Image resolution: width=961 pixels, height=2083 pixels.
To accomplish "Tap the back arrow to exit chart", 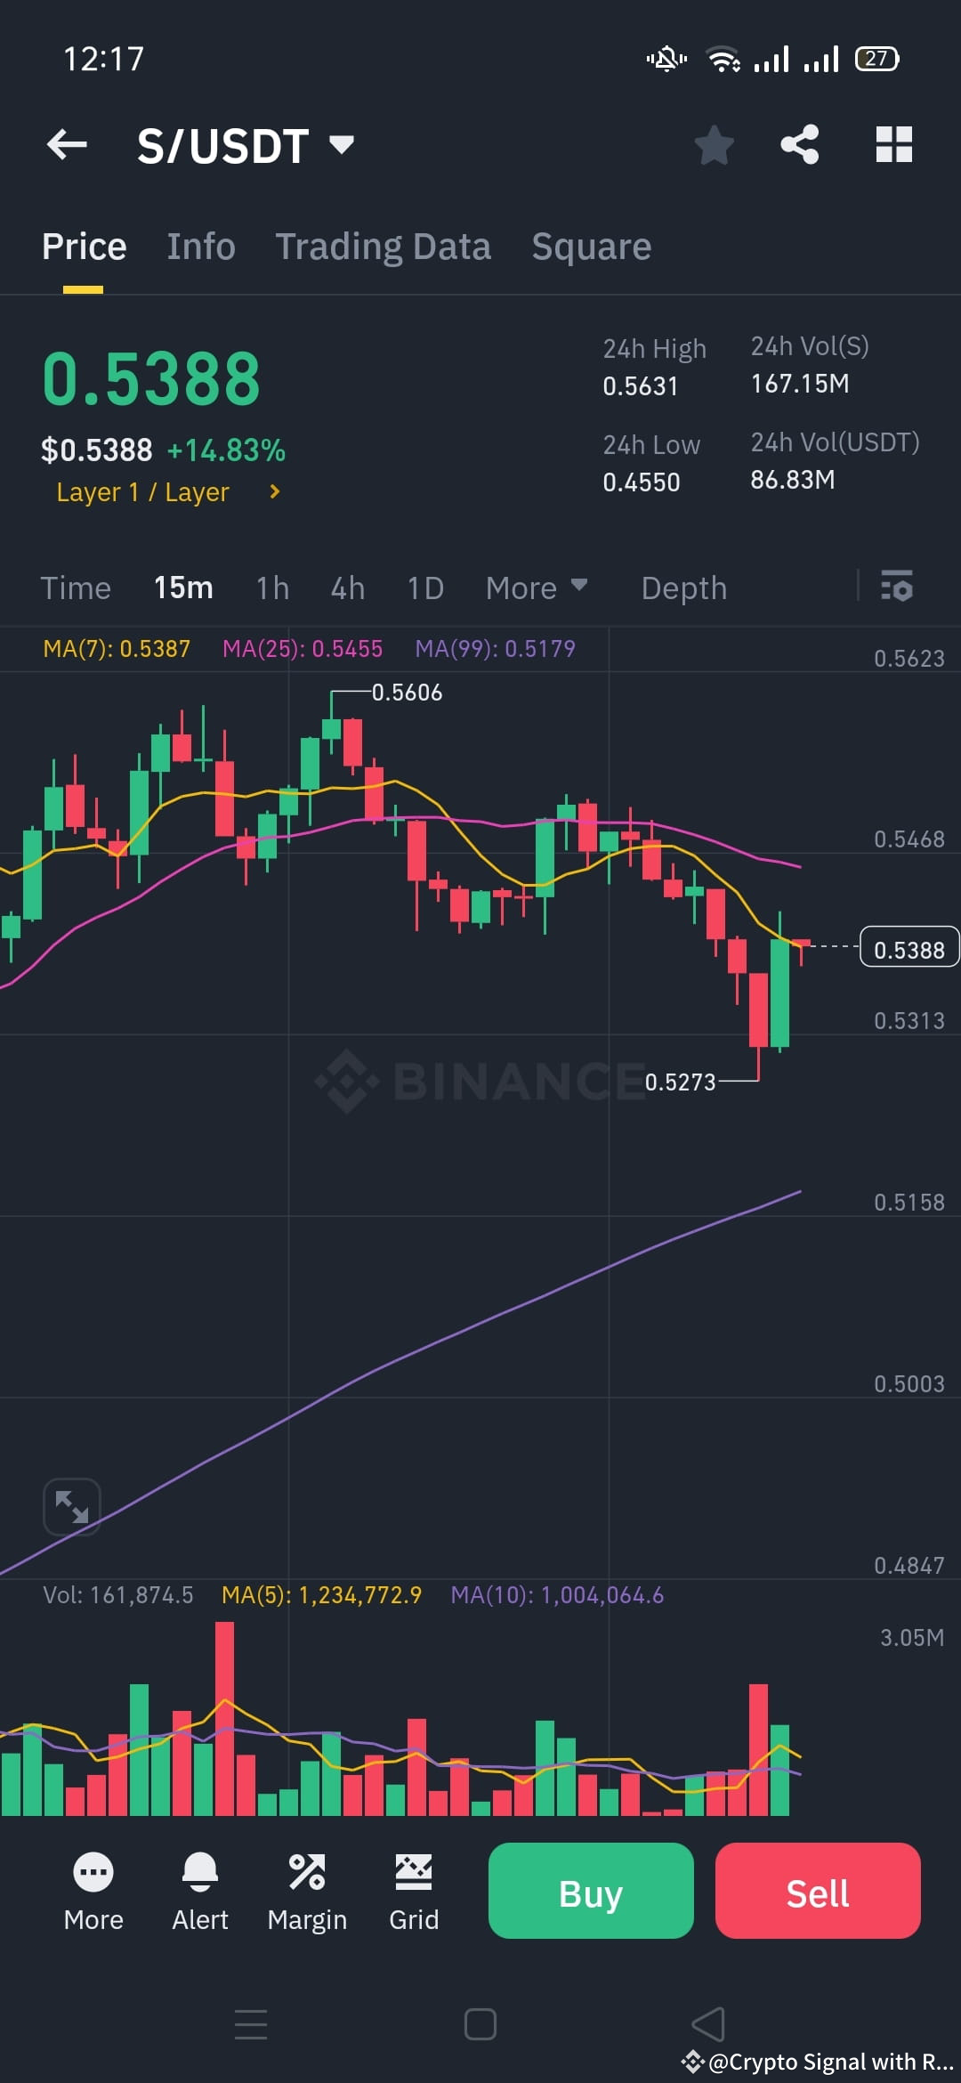I will pos(67,145).
